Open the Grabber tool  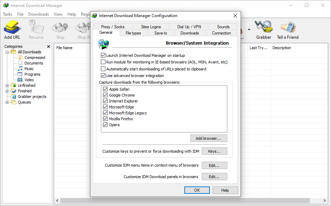tap(263, 27)
